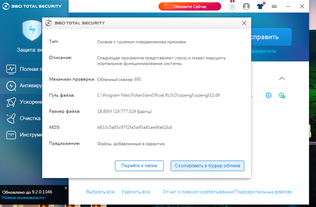Click the protection shield icon

point(32,30)
